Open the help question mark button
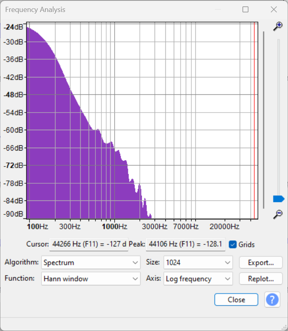This screenshot has width=288, height=331. pyautogui.click(x=272, y=299)
